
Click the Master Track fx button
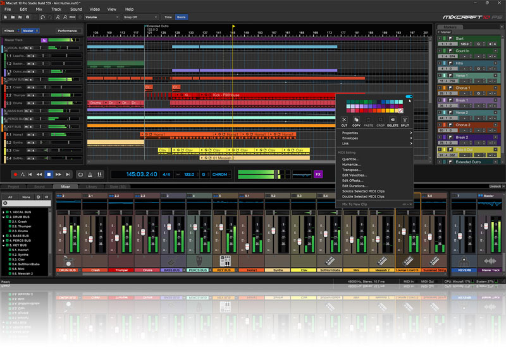click(x=44, y=40)
